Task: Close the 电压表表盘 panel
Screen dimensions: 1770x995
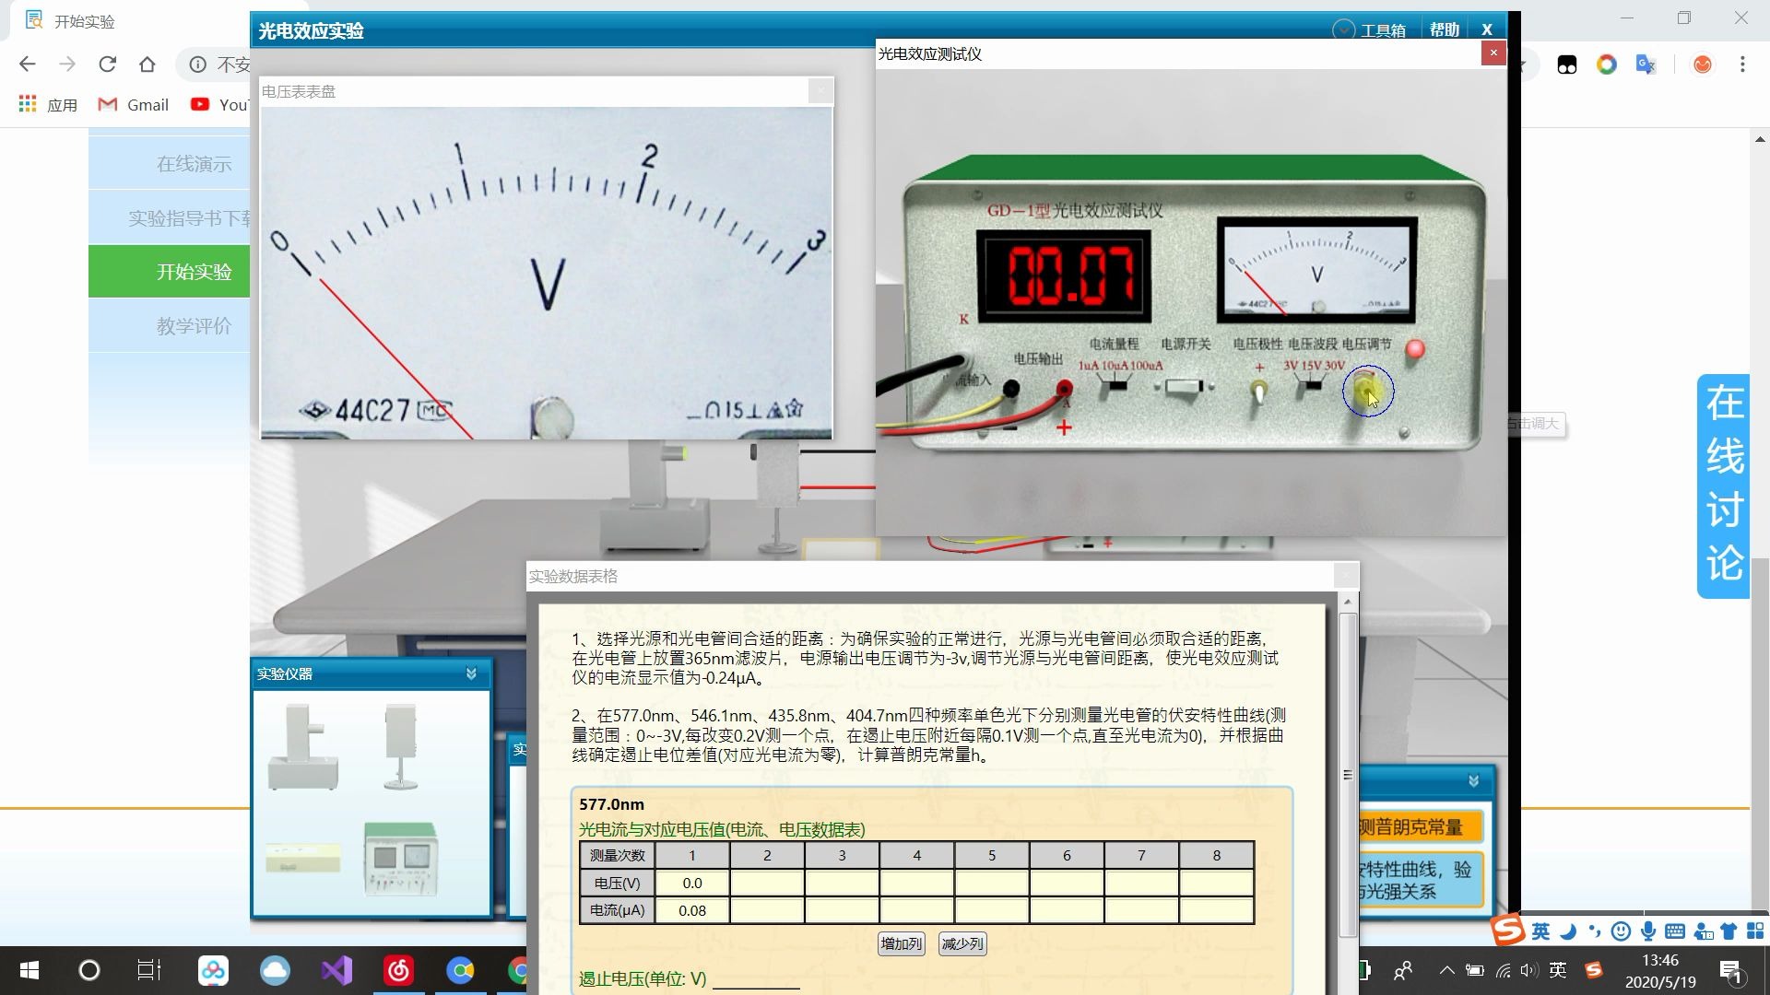Action: pos(820,91)
